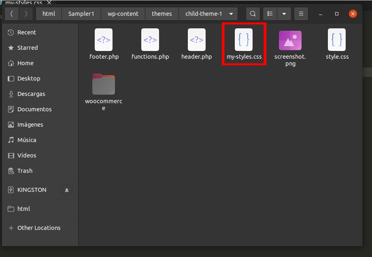Click the functions.php file name label
This screenshot has height=257, width=372.
tap(150, 57)
